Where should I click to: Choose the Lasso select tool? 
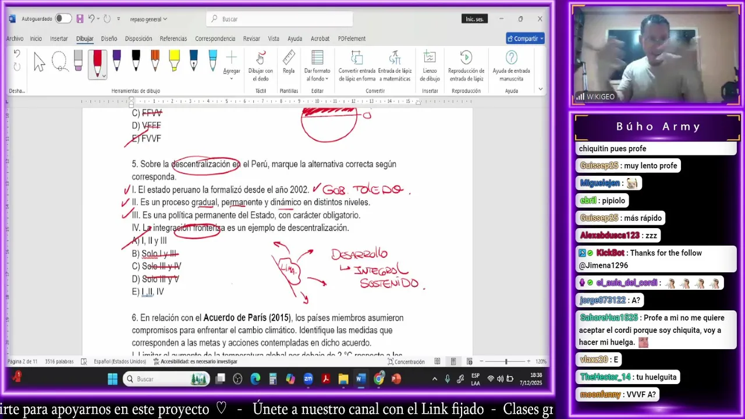pyautogui.click(x=59, y=61)
